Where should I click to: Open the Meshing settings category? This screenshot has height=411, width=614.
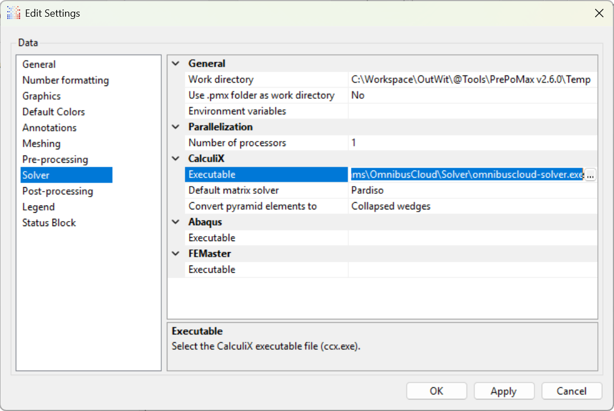(41, 143)
